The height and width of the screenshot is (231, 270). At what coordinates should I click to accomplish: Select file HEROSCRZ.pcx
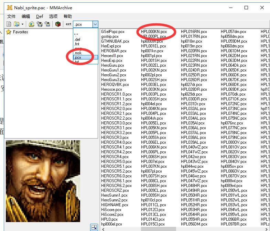[x=115, y=190]
